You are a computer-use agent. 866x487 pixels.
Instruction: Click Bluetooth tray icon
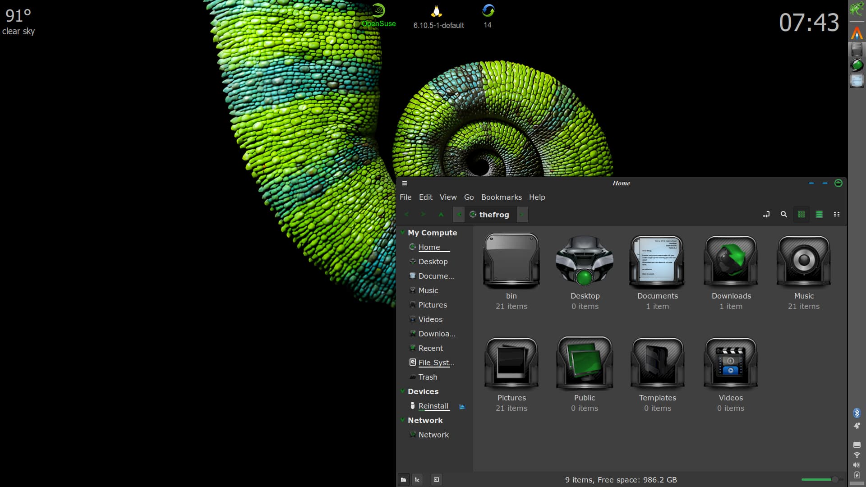click(x=857, y=413)
